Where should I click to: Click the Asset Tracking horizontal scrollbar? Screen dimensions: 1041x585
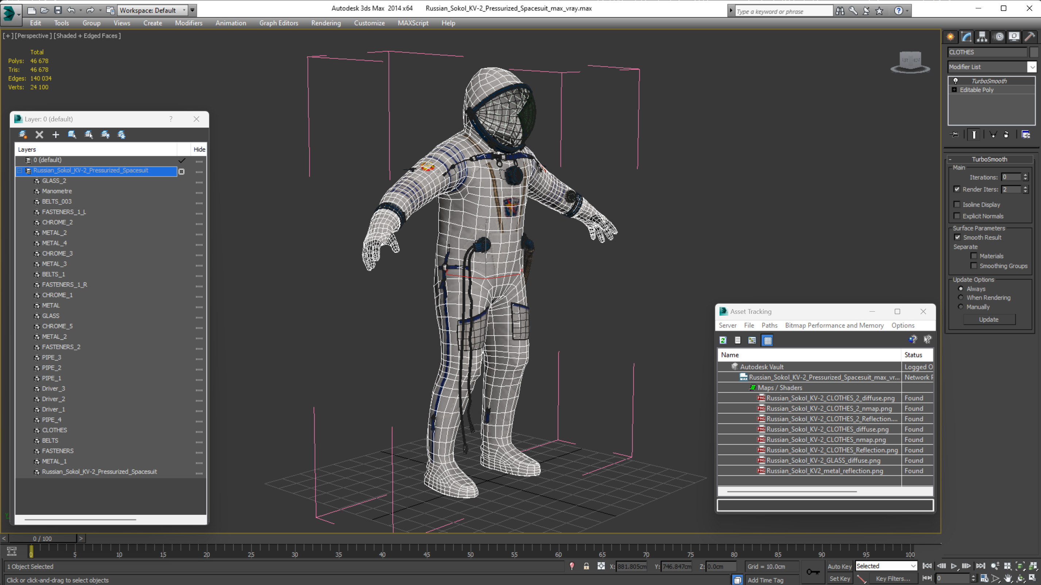coord(792,491)
